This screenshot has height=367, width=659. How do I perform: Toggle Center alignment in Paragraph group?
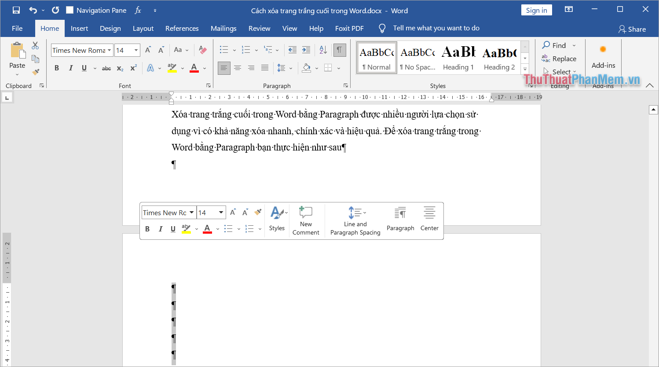pyautogui.click(x=238, y=68)
